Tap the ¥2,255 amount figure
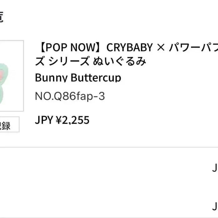The width and height of the screenshot is (218, 218). (72, 120)
